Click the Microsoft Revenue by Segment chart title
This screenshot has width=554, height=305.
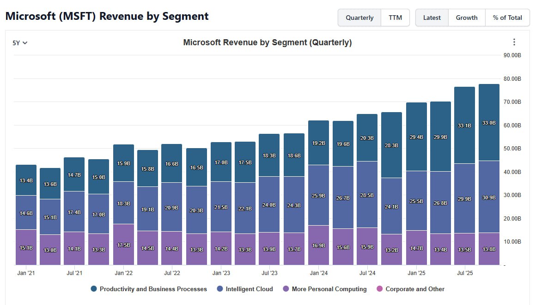point(267,42)
